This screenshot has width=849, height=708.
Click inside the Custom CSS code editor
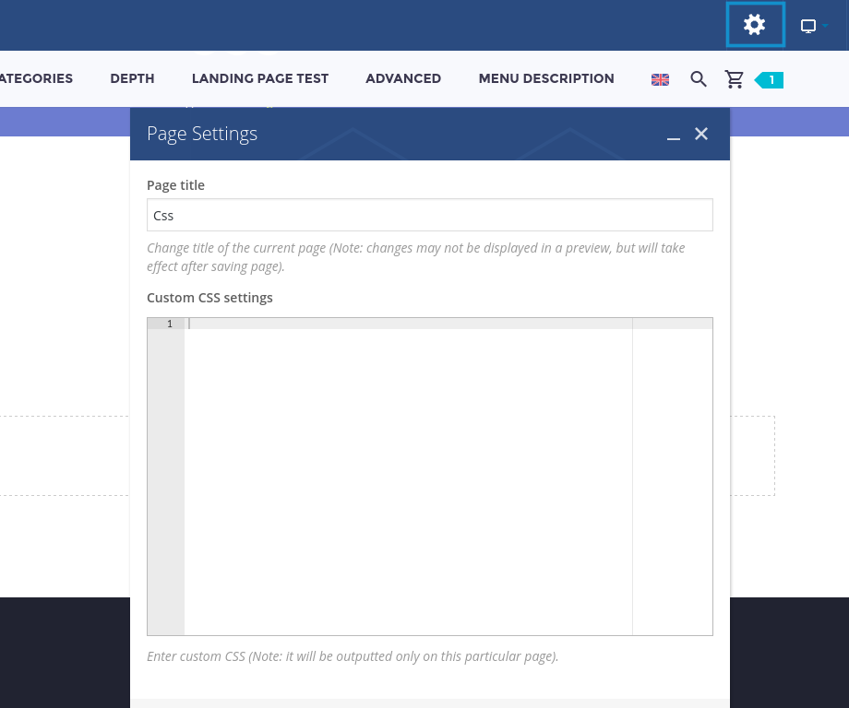(408, 461)
